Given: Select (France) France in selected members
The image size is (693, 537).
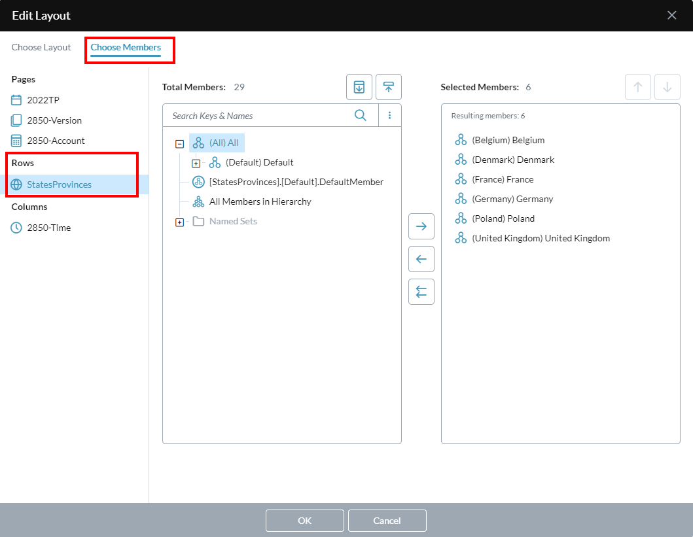Looking at the screenshot, I should coord(503,180).
